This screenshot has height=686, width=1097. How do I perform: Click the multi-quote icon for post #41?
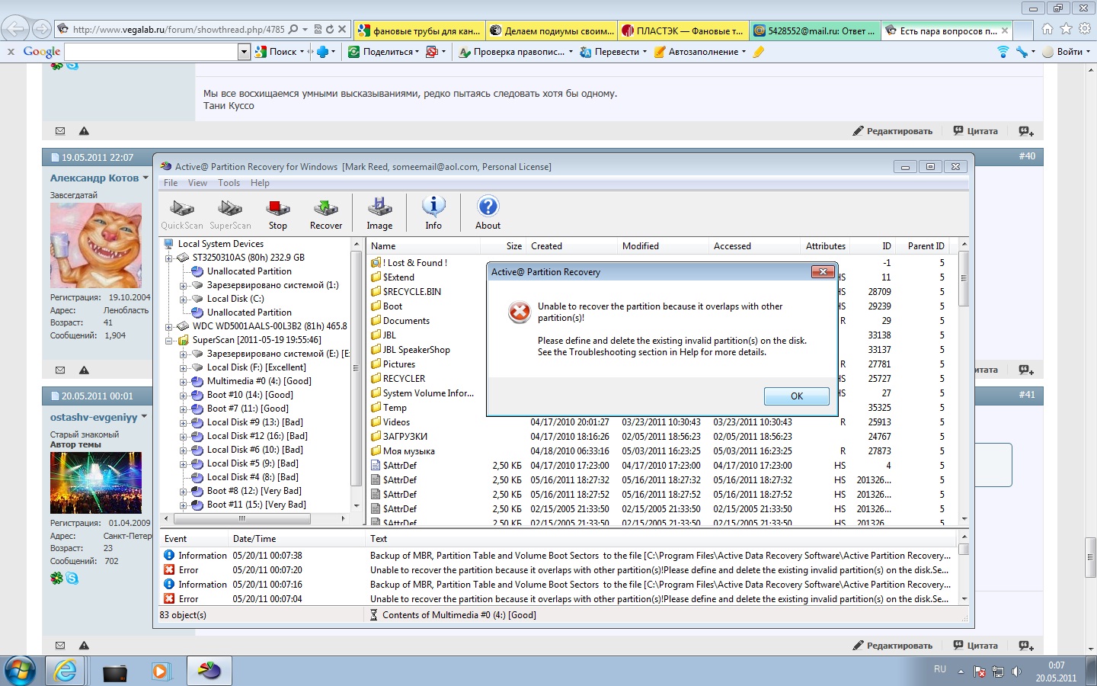coord(1026,646)
